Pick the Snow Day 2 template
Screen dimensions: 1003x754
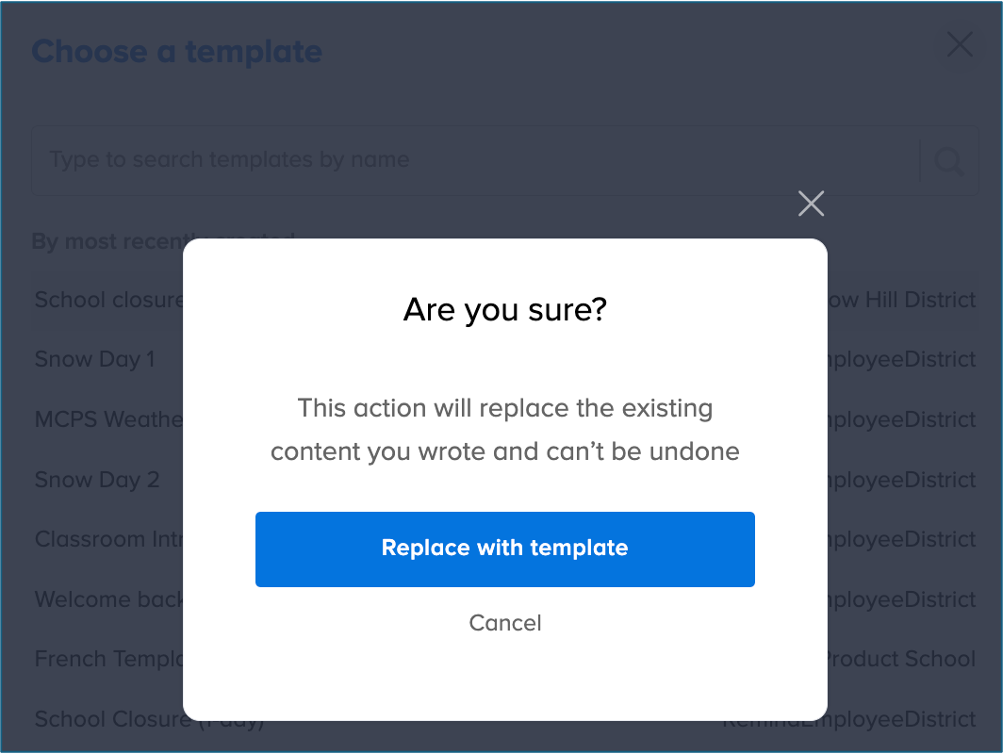tap(96, 480)
